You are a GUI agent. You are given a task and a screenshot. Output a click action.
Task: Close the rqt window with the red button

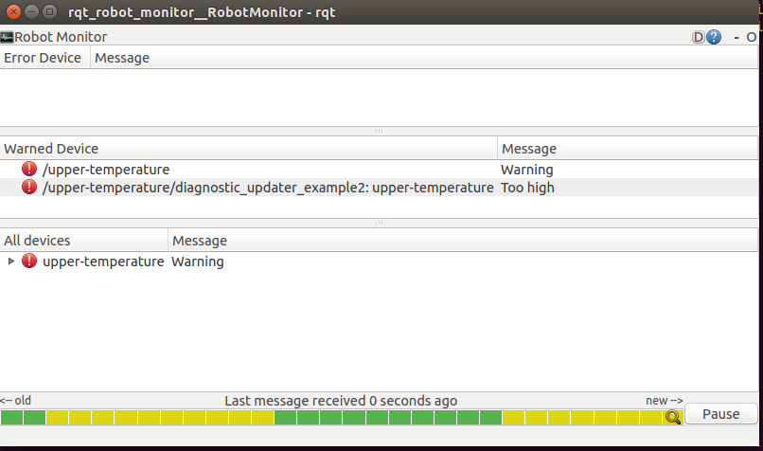[13, 11]
